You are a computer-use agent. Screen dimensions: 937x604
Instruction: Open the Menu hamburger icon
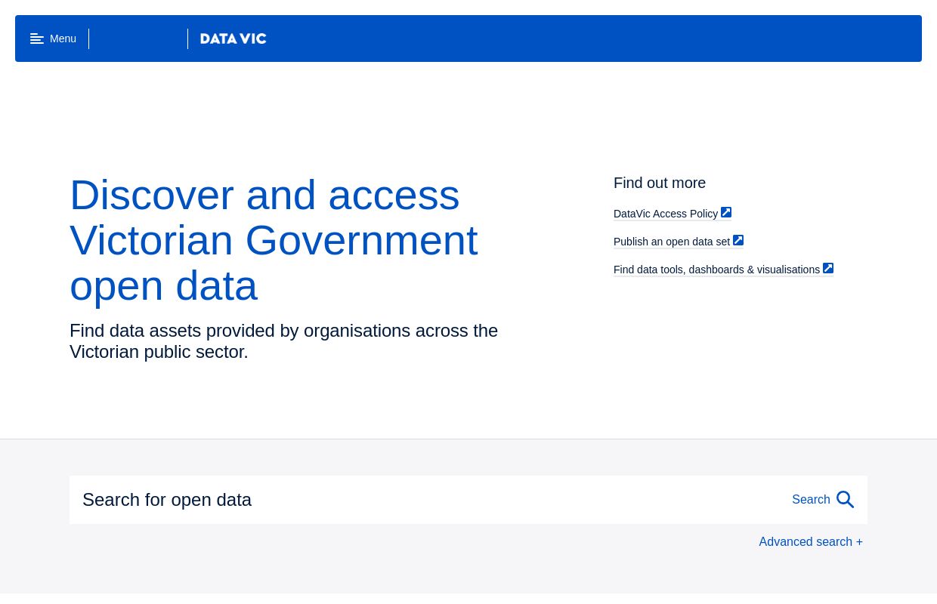tap(37, 39)
